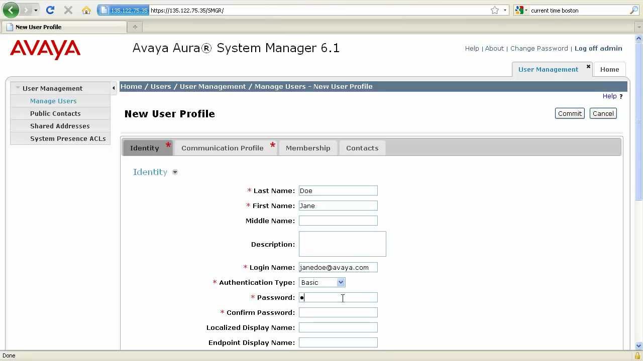Viewport: 643px width, 361px height.
Task: Click the Endpoint Display Name field
Action: [338, 342]
